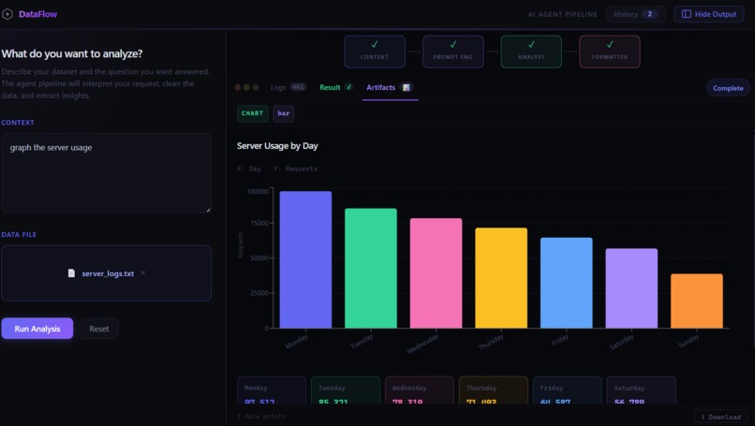The image size is (755, 426).
Task: Switch to the Result tab
Action: pos(336,88)
